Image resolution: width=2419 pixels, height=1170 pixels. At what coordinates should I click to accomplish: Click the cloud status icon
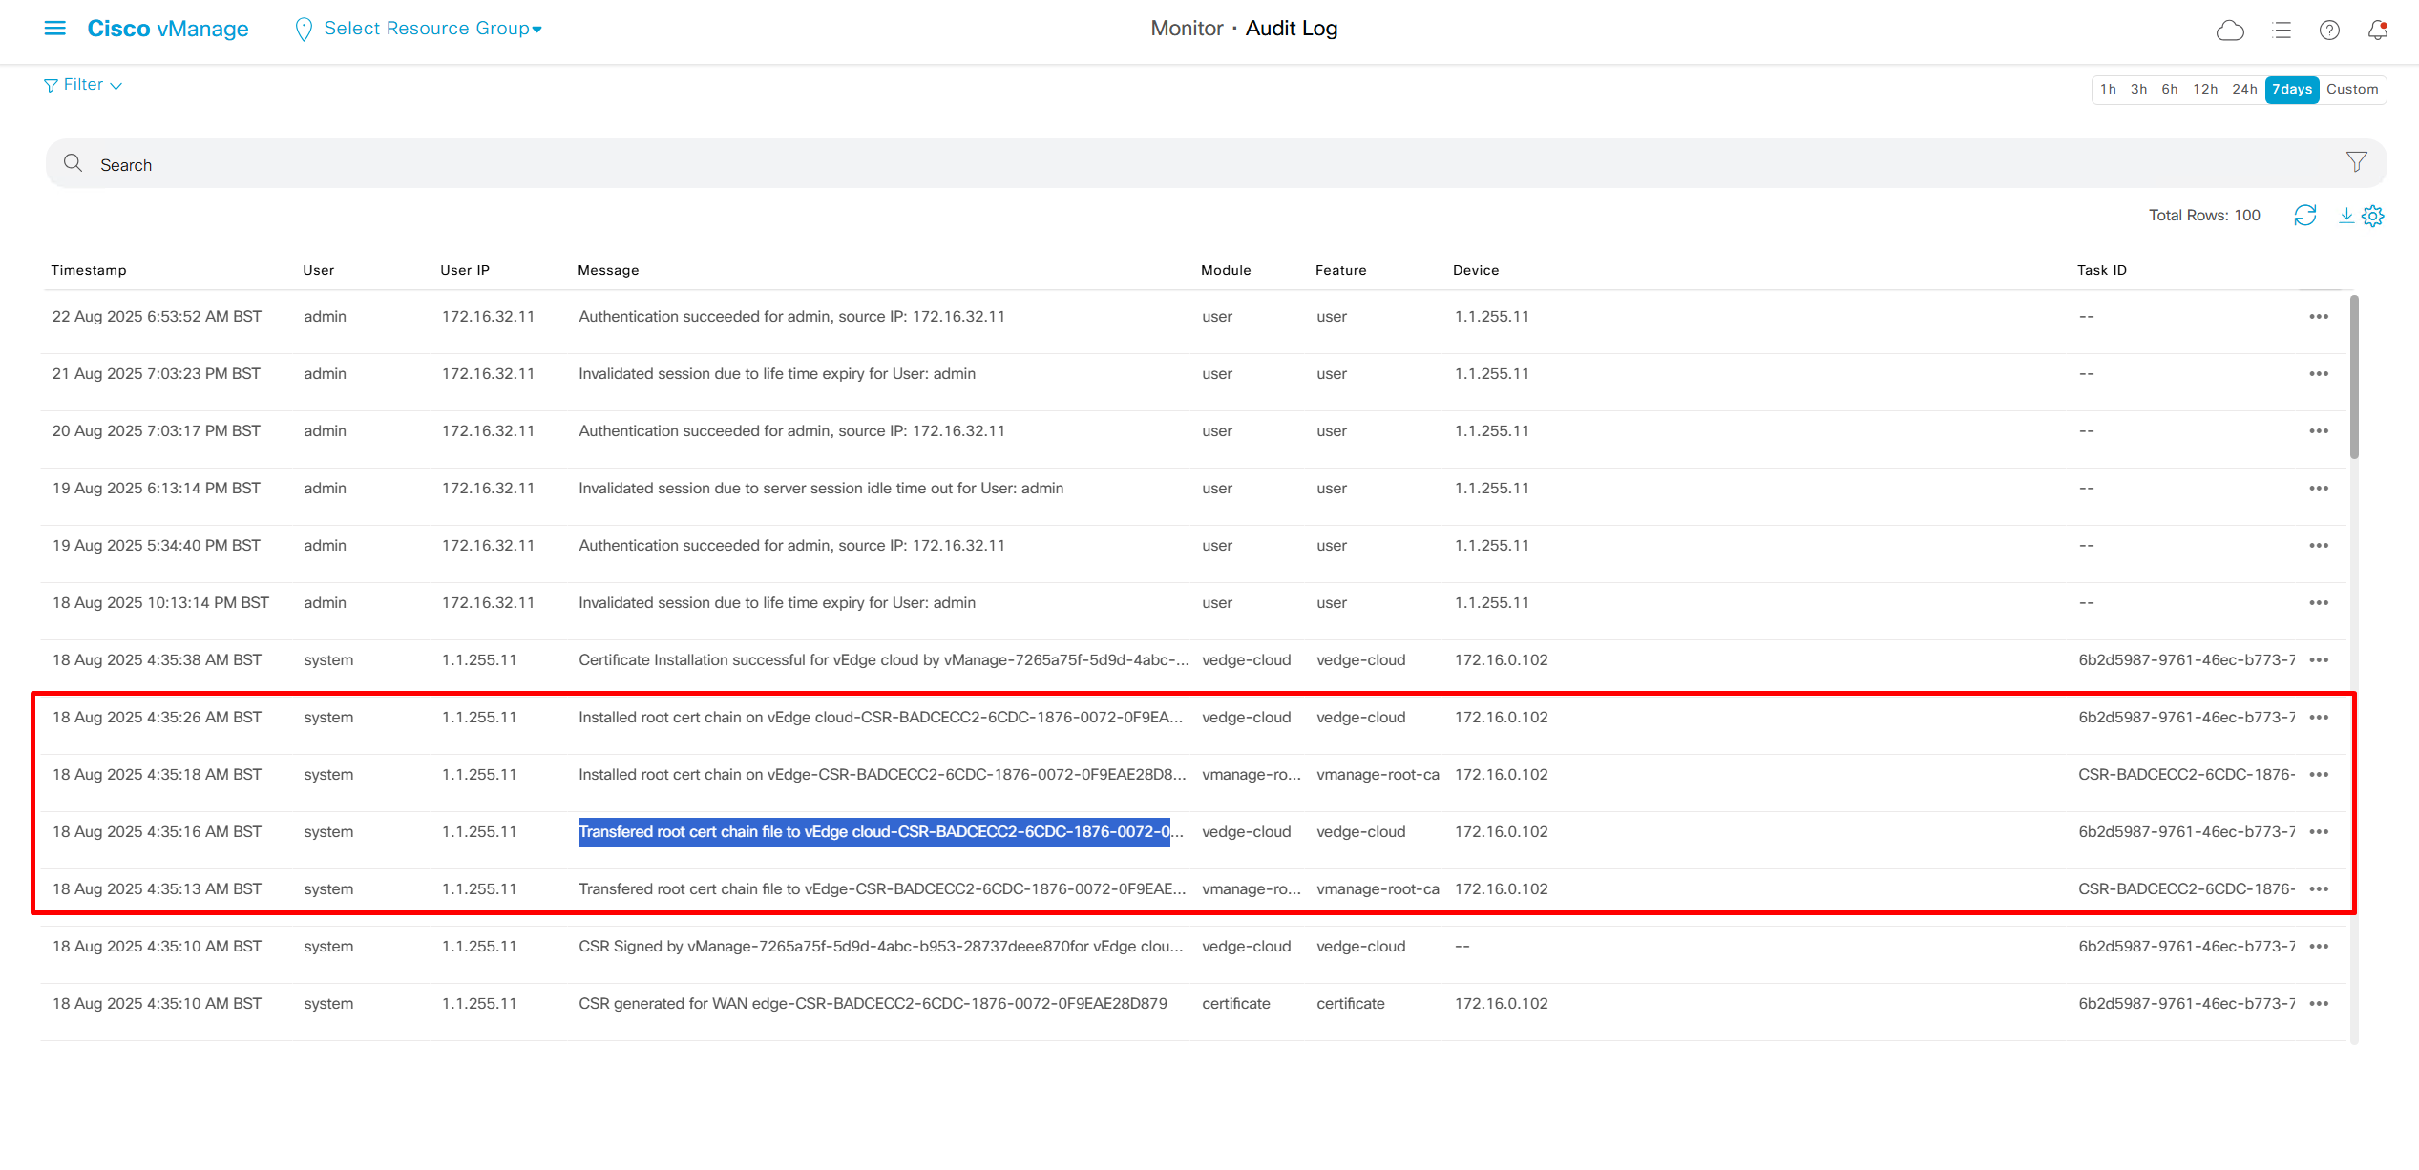click(2229, 31)
